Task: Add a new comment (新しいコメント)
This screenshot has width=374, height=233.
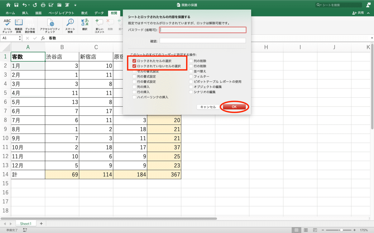Action: tap(99, 26)
